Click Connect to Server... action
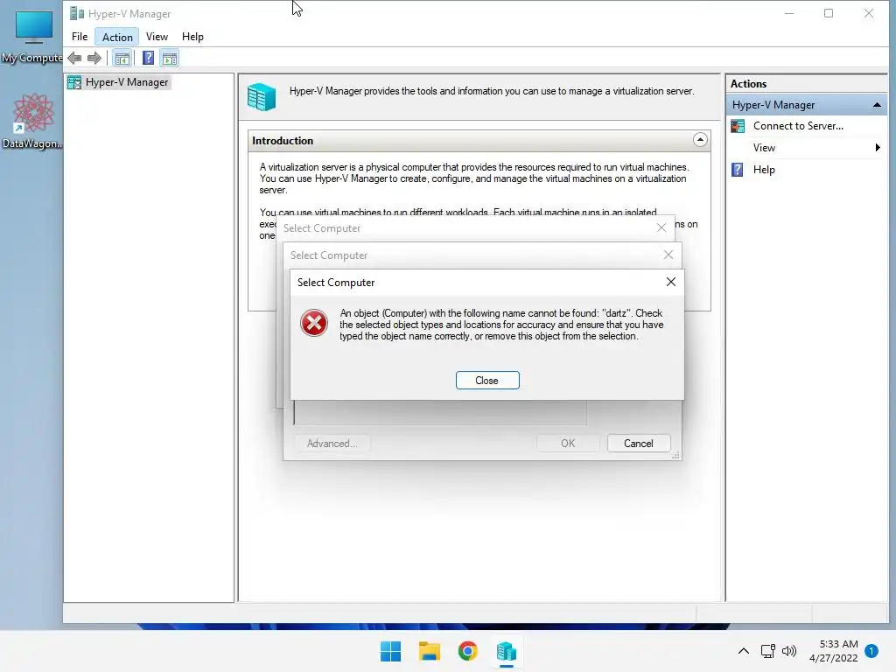 798,126
